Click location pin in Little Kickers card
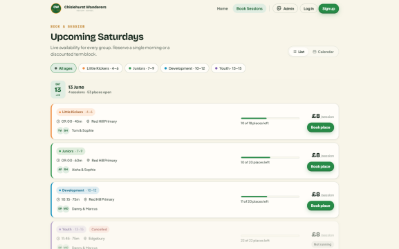This screenshot has width=399, height=249. coord(88,121)
